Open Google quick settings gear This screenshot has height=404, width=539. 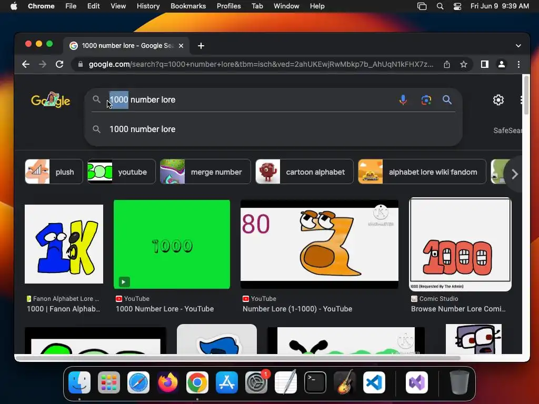click(x=498, y=100)
